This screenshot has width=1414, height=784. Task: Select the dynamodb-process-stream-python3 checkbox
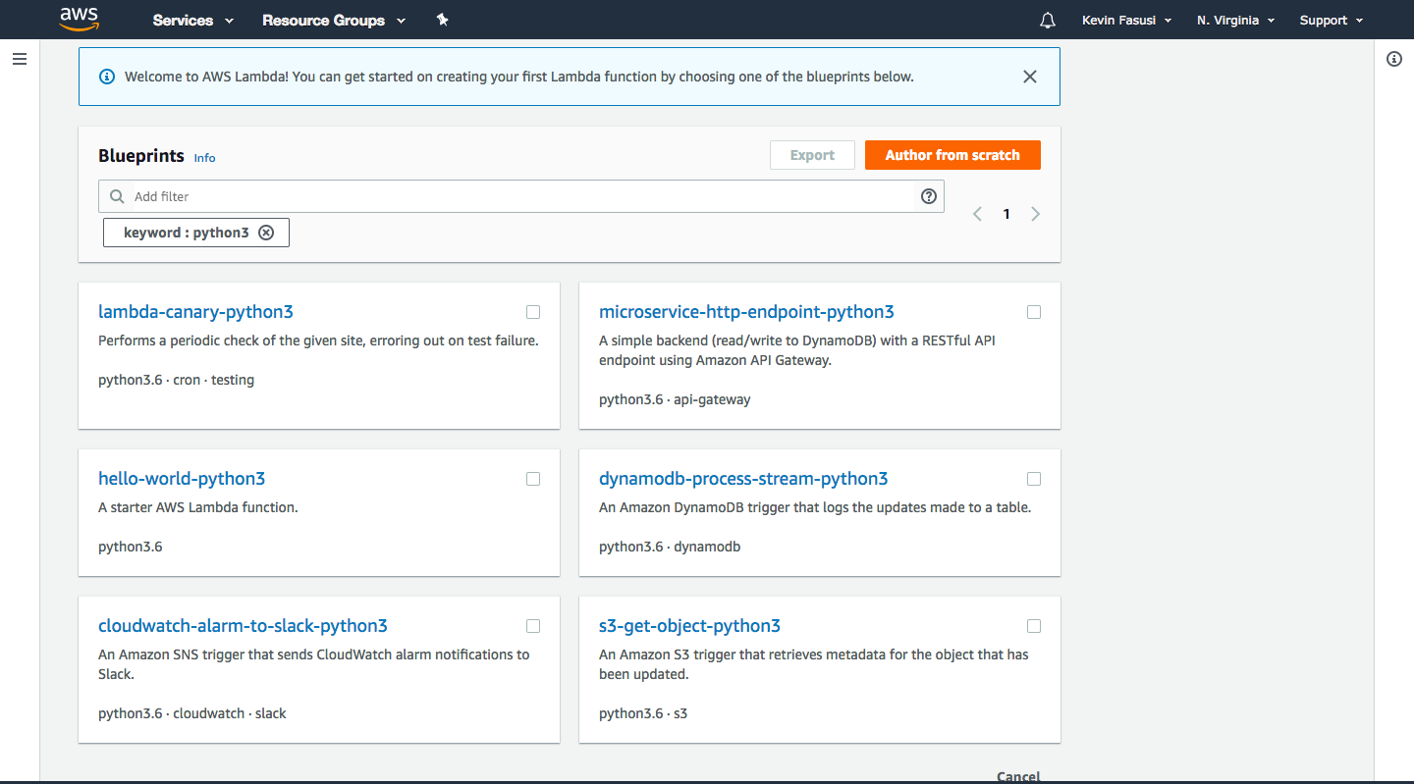pyautogui.click(x=1034, y=479)
